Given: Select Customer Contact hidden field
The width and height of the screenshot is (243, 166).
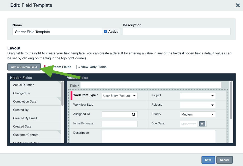Looking at the screenshot, I should pos(35,135).
